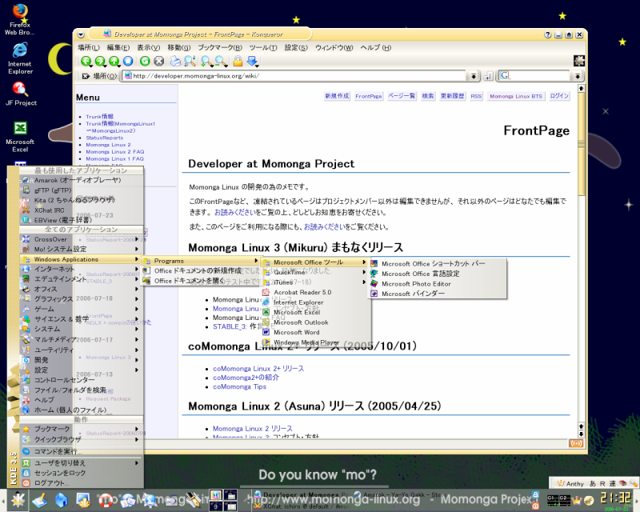Expand the インターネット submenu
640x512 pixels.
click(x=82, y=269)
